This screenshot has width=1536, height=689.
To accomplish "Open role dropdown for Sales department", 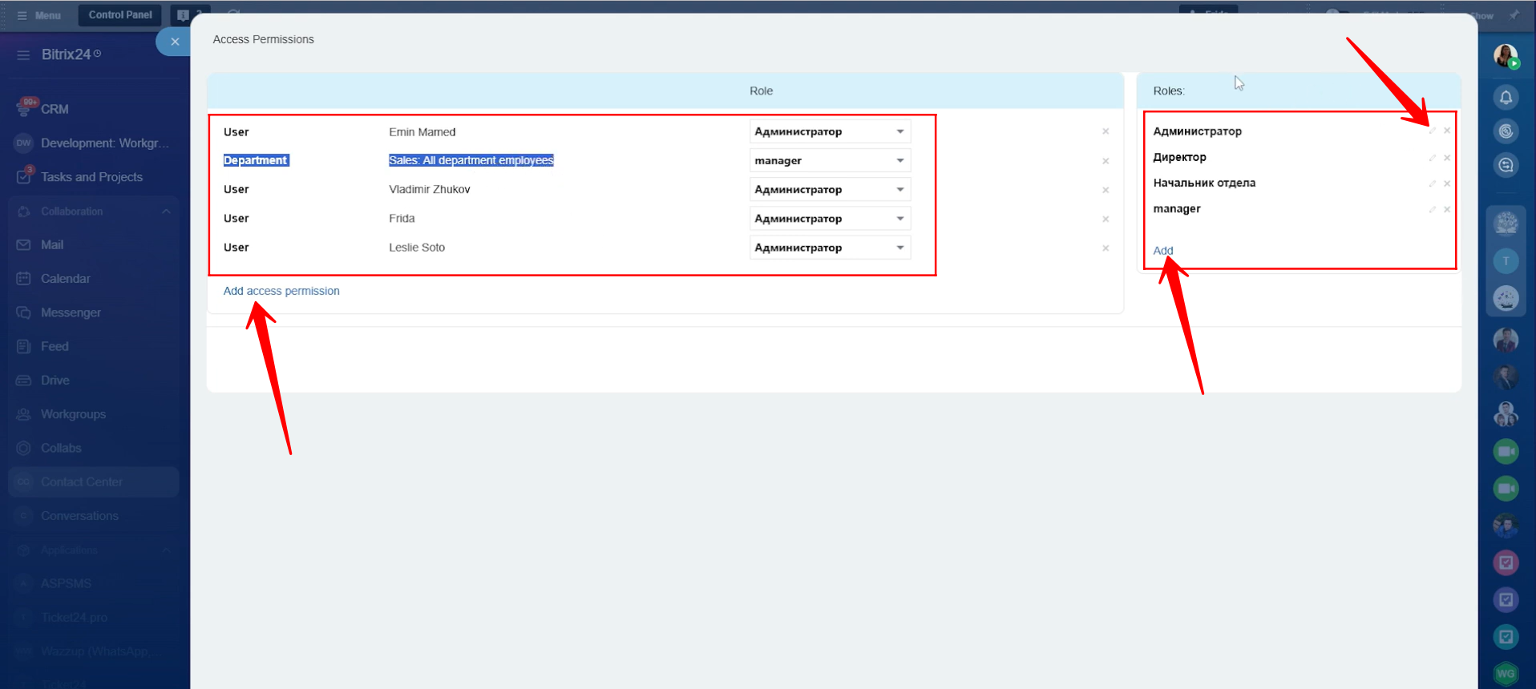I will [x=829, y=161].
